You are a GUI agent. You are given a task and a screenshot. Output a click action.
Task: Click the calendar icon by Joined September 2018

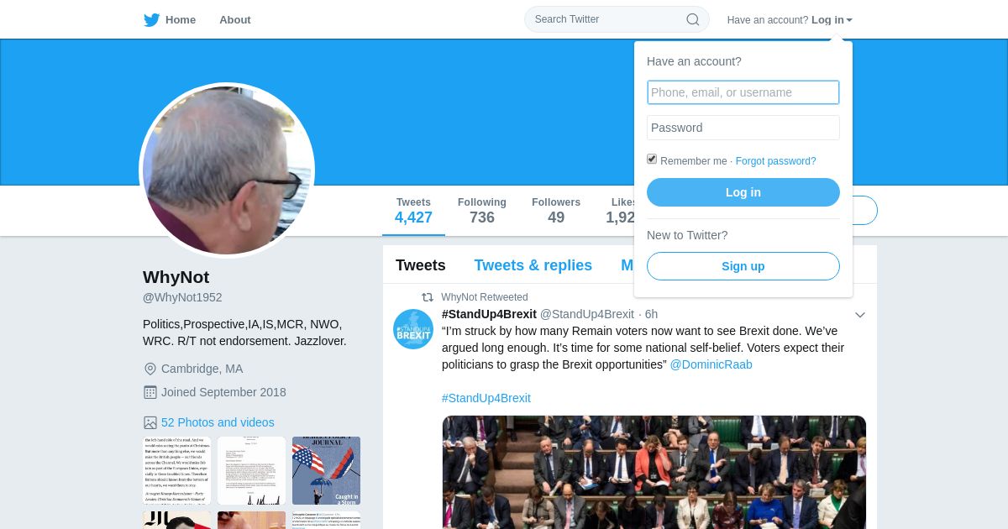click(150, 392)
